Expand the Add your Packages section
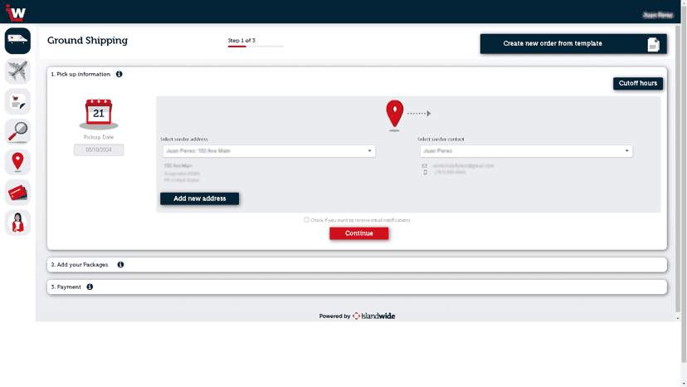Image resolution: width=687 pixels, height=387 pixels. pyautogui.click(x=357, y=265)
